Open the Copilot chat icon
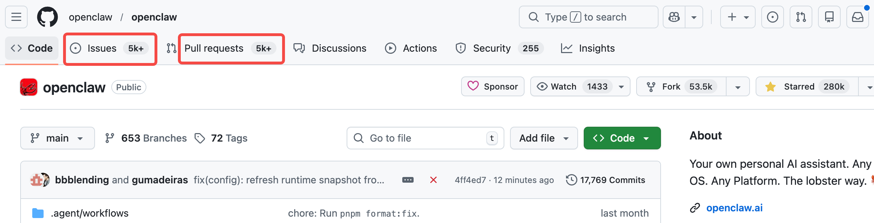Screen dimensions: 874x223 [x=674, y=17]
